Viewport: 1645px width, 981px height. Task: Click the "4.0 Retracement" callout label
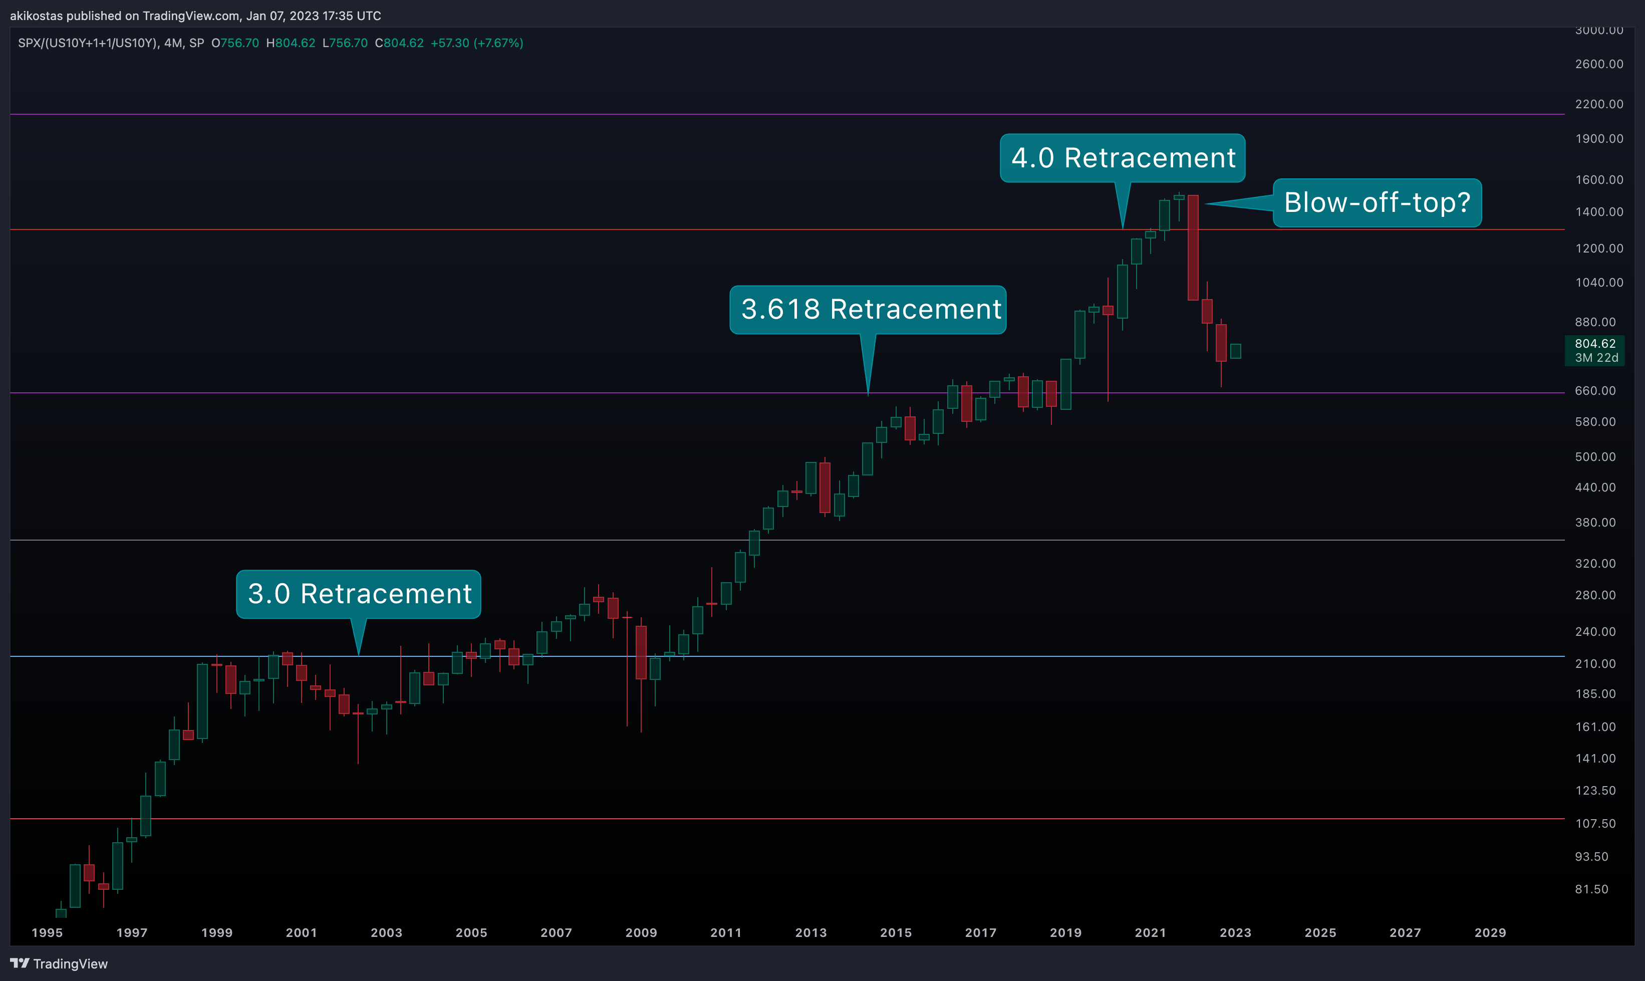pyautogui.click(x=1123, y=158)
